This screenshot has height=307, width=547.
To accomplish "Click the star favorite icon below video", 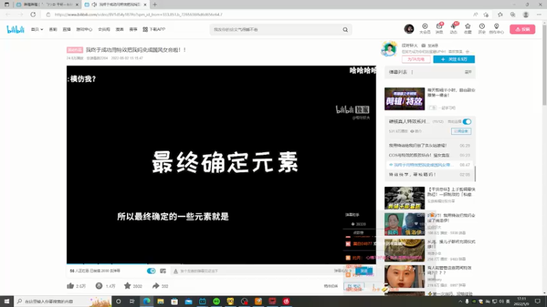I will 127,286.
